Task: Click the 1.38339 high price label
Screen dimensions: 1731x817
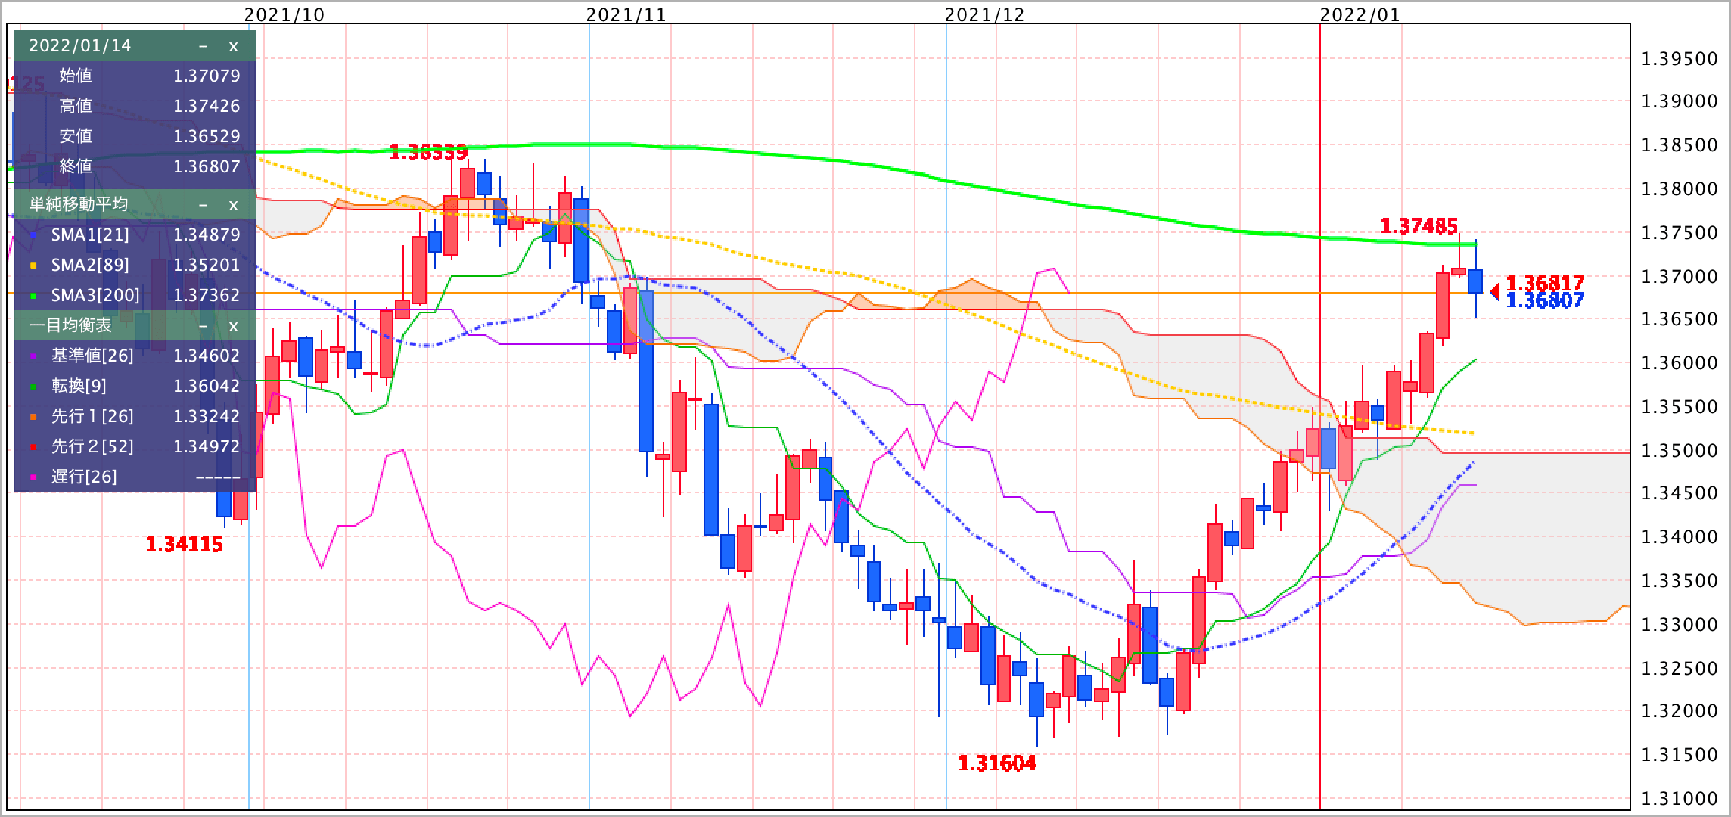Action: pyautogui.click(x=428, y=153)
